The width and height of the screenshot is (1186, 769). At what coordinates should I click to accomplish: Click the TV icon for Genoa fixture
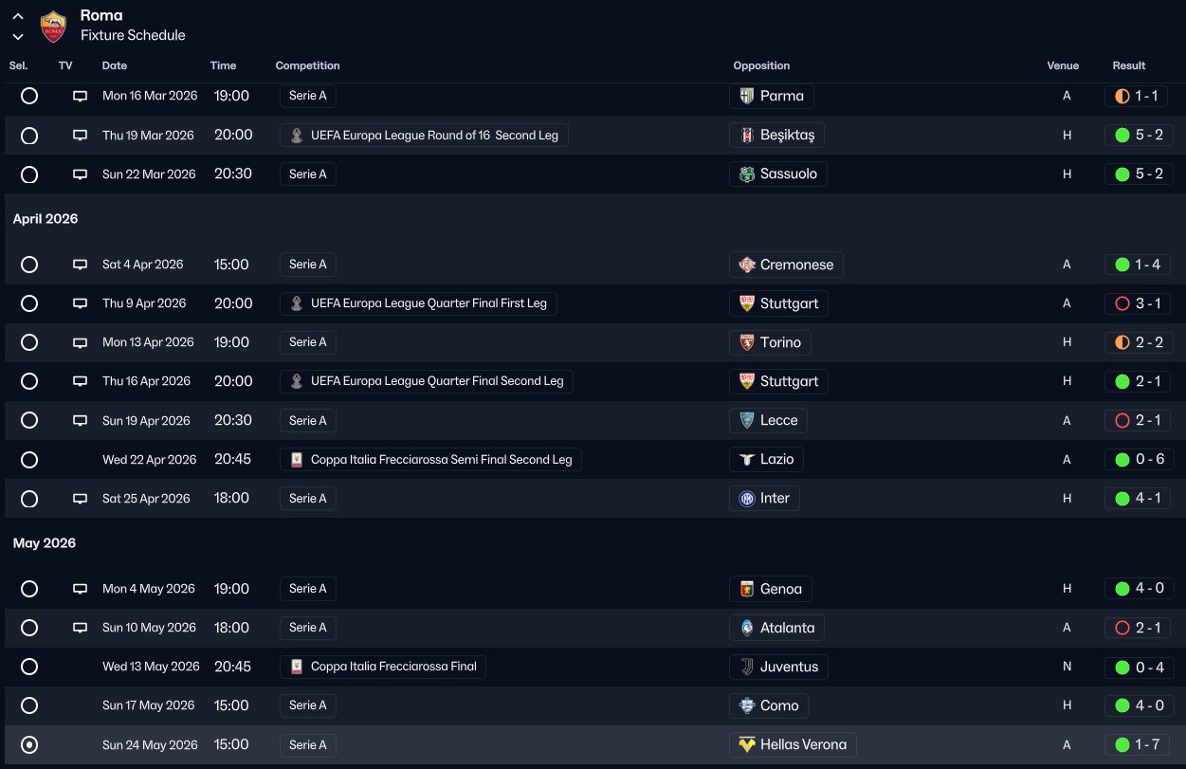(x=81, y=589)
